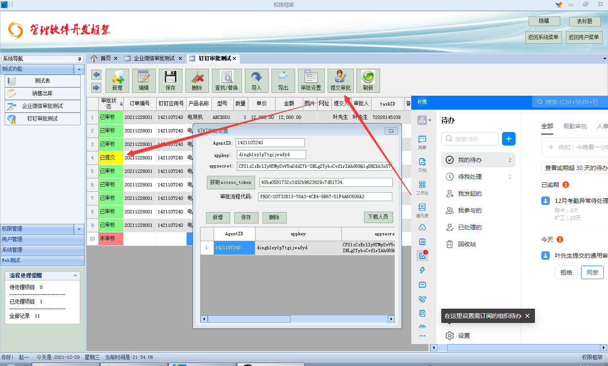Click the 隐藏 button

pos(544,21)
